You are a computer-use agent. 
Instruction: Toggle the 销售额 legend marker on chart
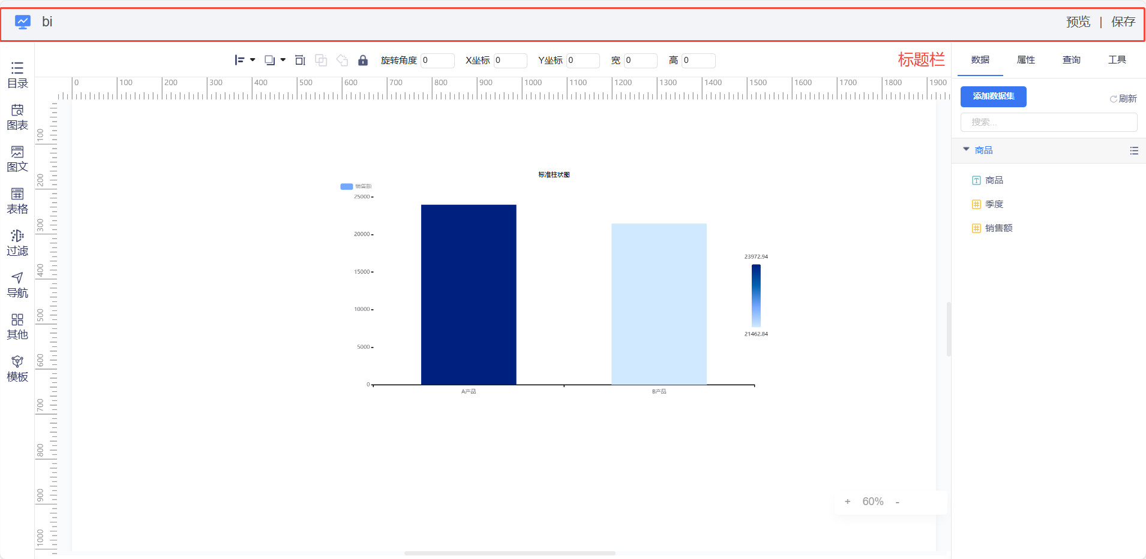tap(347, 186)
